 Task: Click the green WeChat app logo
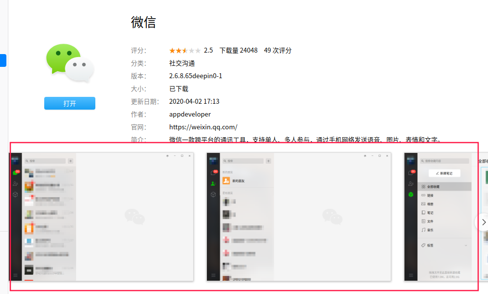click(x=70, y=63)
